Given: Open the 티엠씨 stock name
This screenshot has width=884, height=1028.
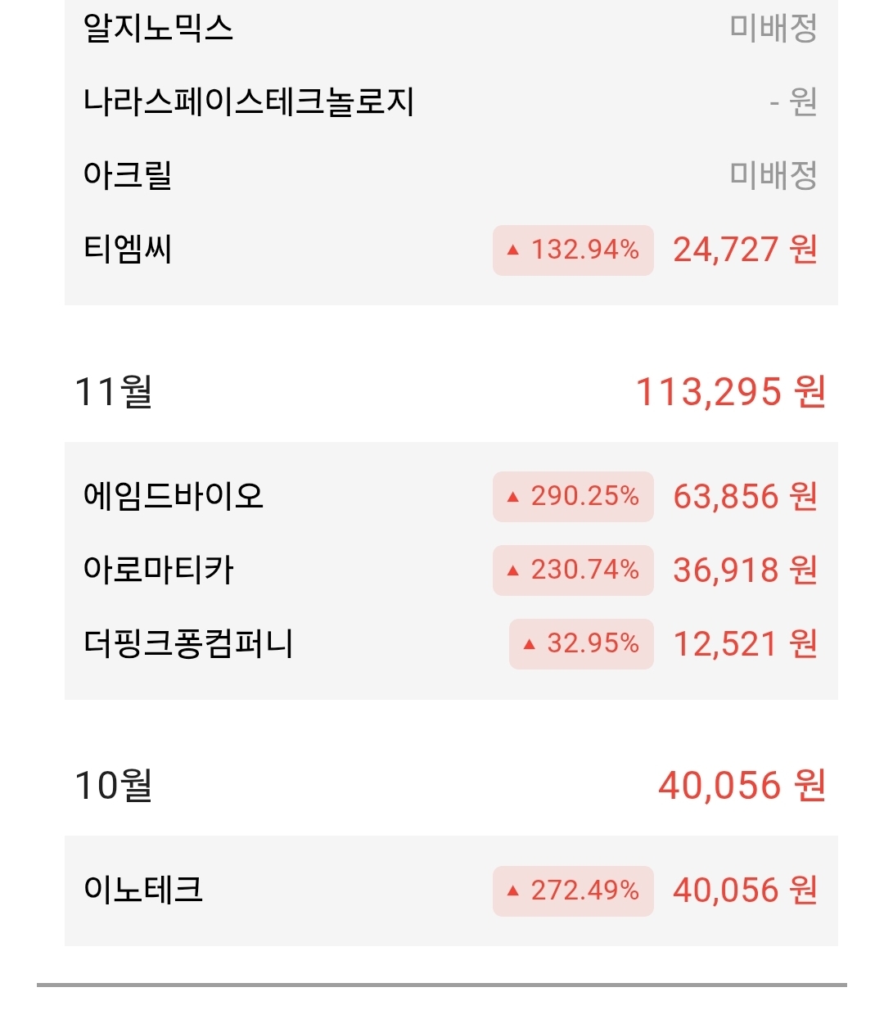Looking at the screenshot, I should tap(128, 249).
